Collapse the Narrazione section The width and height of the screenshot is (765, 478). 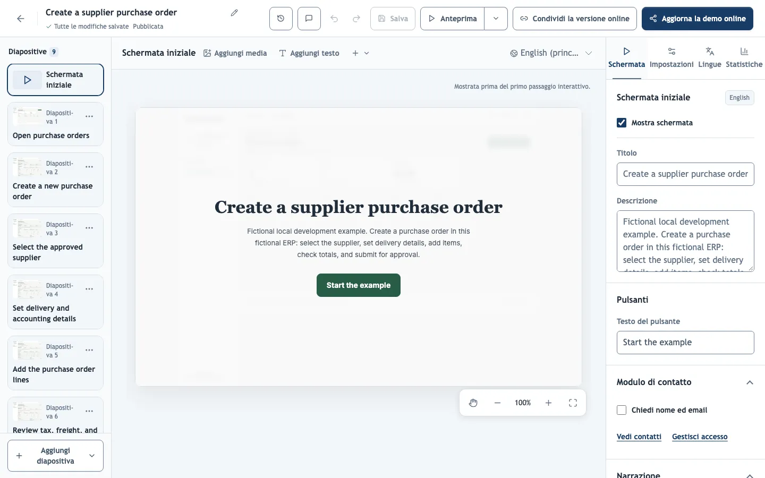tap(750, 475)
